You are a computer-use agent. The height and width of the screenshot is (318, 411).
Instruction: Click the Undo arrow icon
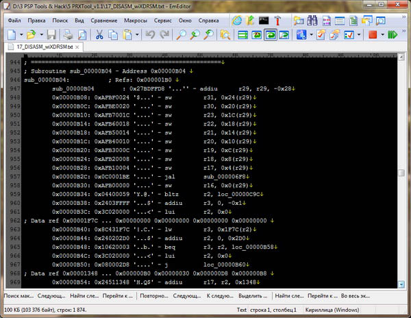click(151, 34)
